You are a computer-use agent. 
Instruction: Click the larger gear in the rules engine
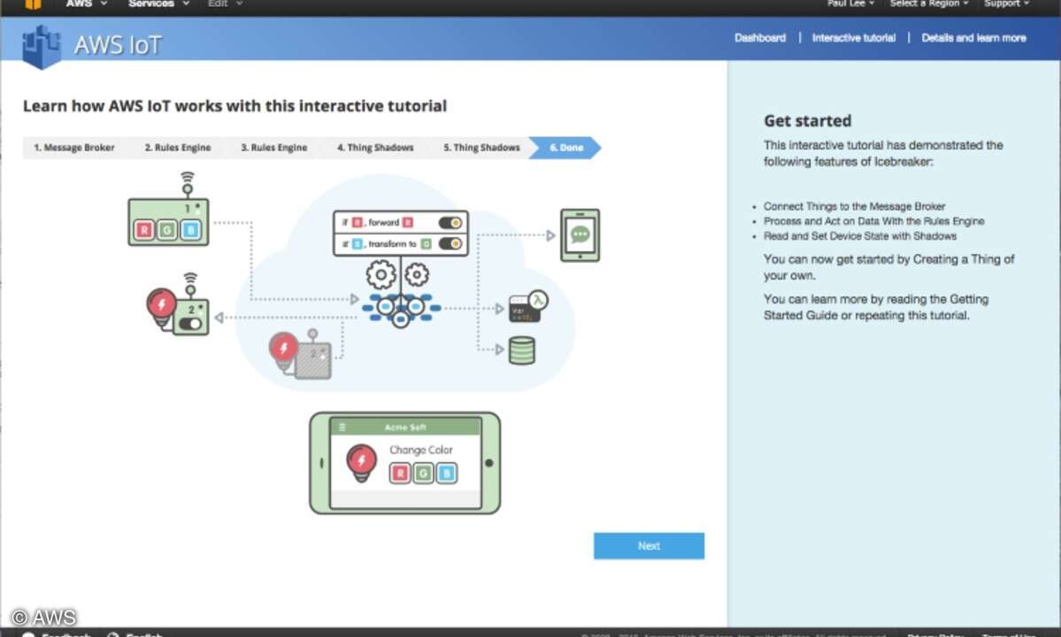381,274
